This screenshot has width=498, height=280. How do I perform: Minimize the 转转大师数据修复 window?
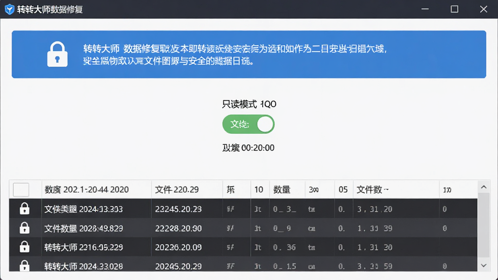coord(425,9)
